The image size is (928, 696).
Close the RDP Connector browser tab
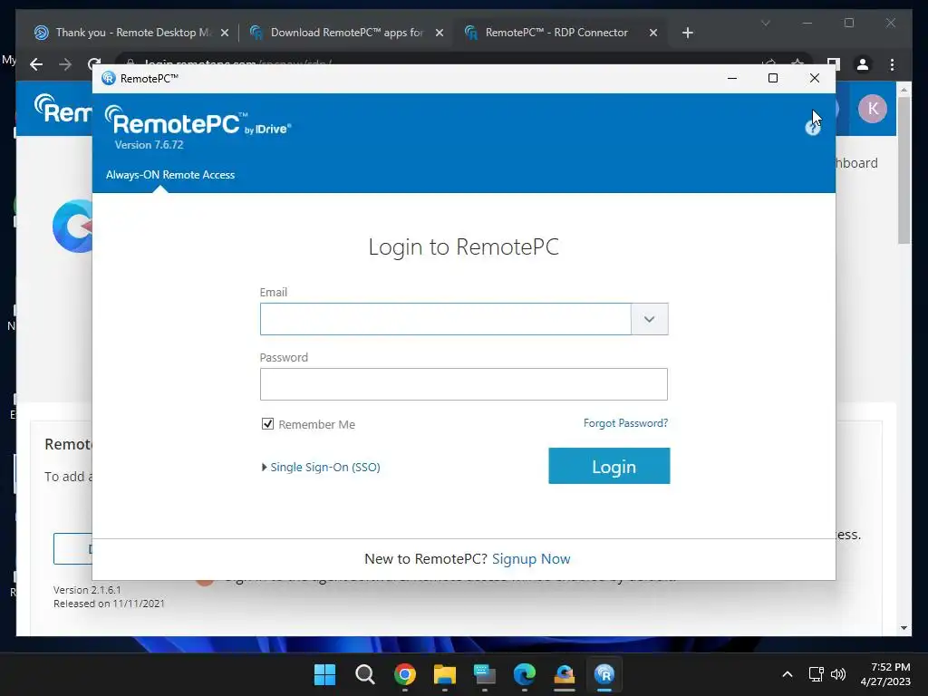coord(653,33)
